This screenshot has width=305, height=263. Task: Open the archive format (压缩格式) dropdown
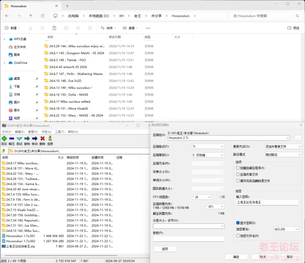click(x=208, y=147)
